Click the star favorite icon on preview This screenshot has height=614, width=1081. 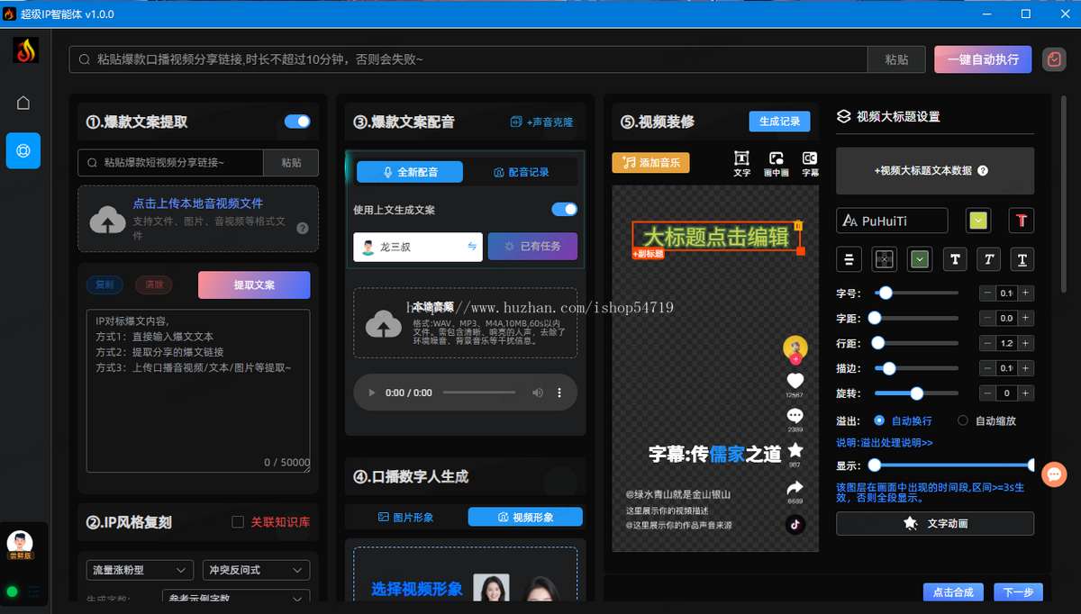[795, 449]
